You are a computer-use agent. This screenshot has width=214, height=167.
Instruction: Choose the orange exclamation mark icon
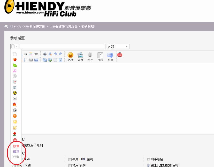[15, 116]
